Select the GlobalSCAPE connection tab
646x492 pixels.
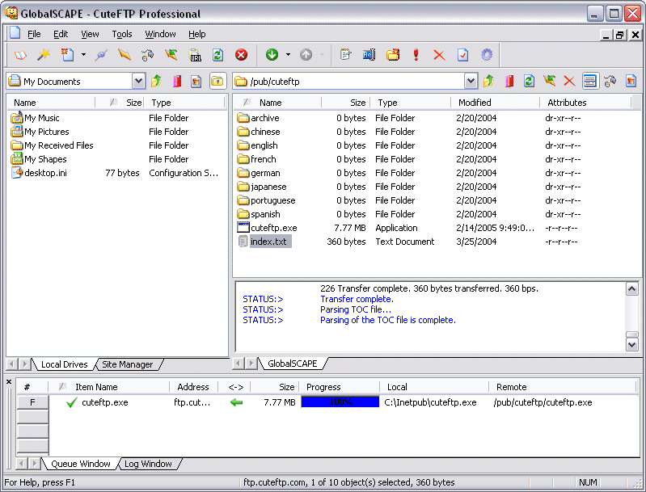pos(293,364)
